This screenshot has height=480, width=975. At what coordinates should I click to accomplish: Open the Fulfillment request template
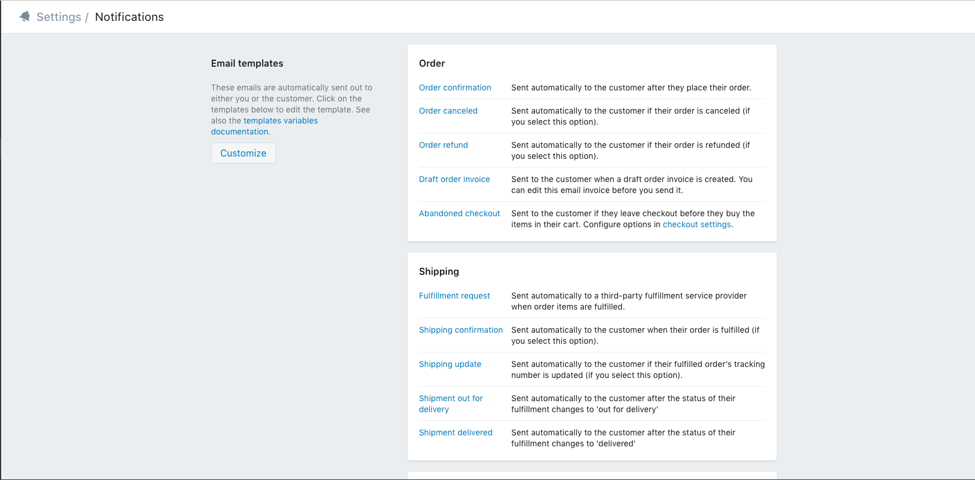(x=454, y=296)
